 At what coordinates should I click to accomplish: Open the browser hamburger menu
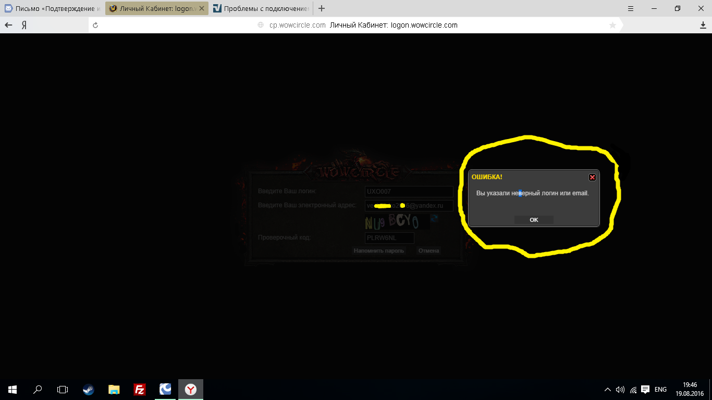point(631,8)
